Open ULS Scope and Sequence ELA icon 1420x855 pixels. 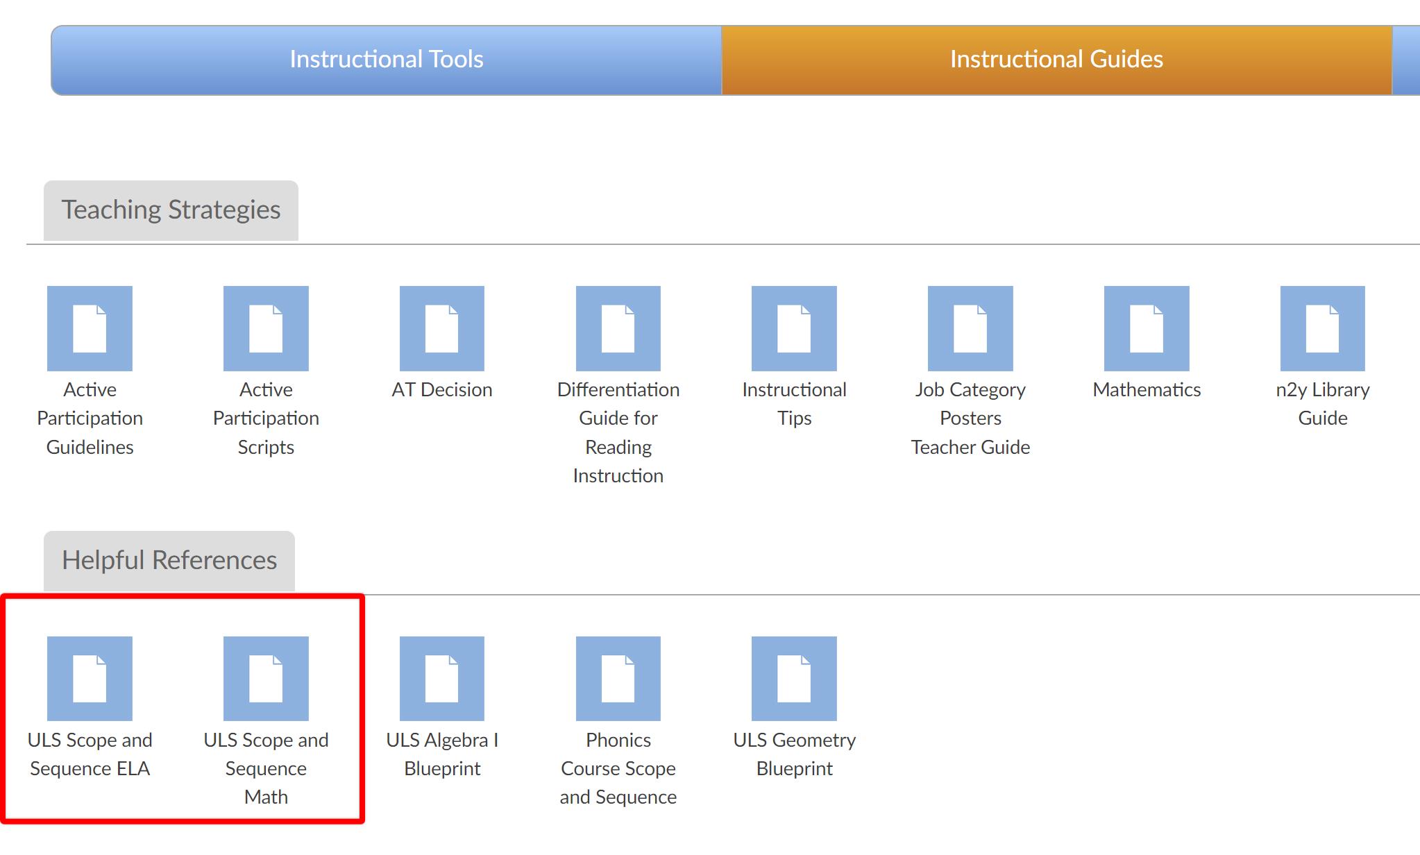tap(90, 679)
